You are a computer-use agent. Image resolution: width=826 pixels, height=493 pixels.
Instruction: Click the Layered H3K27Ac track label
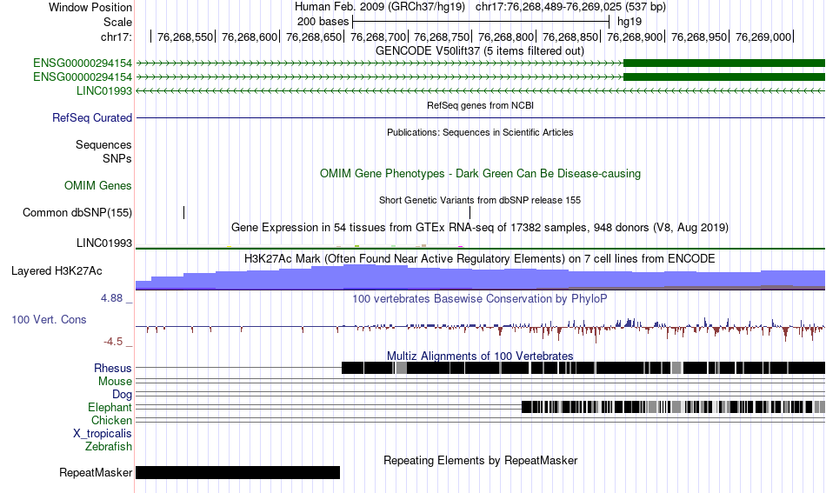coord(57,270)
